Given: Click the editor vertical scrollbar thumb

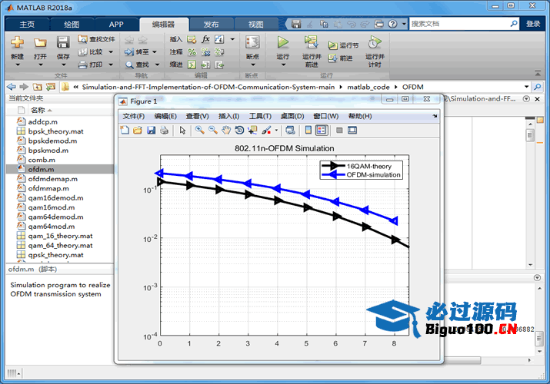Looking at the screenshot, I should click(530, 135).
